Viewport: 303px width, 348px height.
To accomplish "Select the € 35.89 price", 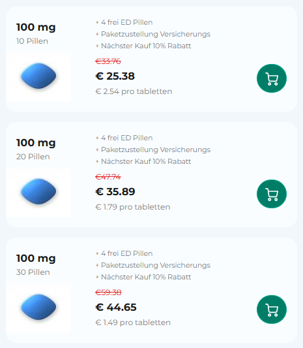I will point(115,191).
